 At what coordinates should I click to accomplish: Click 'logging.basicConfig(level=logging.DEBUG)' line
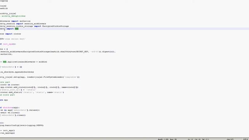(x=22, y=125)
